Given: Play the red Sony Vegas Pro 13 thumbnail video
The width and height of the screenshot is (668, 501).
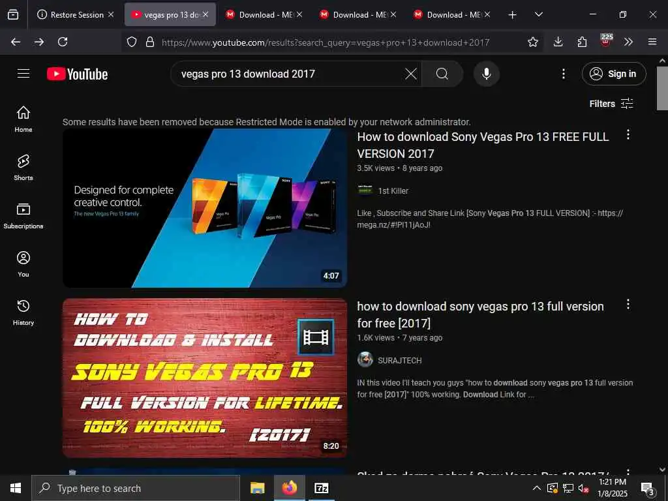Looking at the screenshot, I should [205, 378].
